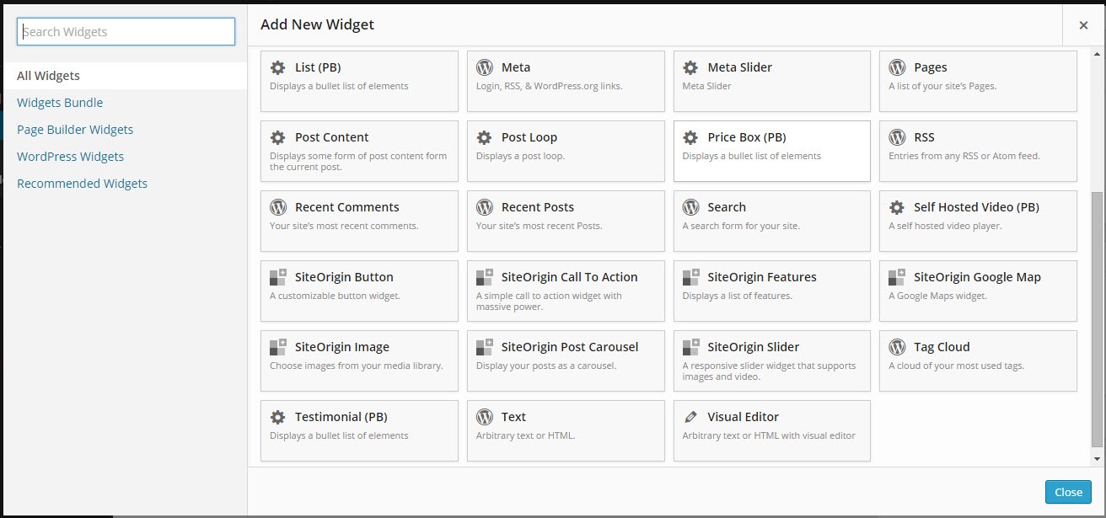The width and height of the screenshot is (1106, 518).
Task: Click the blue Close button
Action: click(1068, 493)
